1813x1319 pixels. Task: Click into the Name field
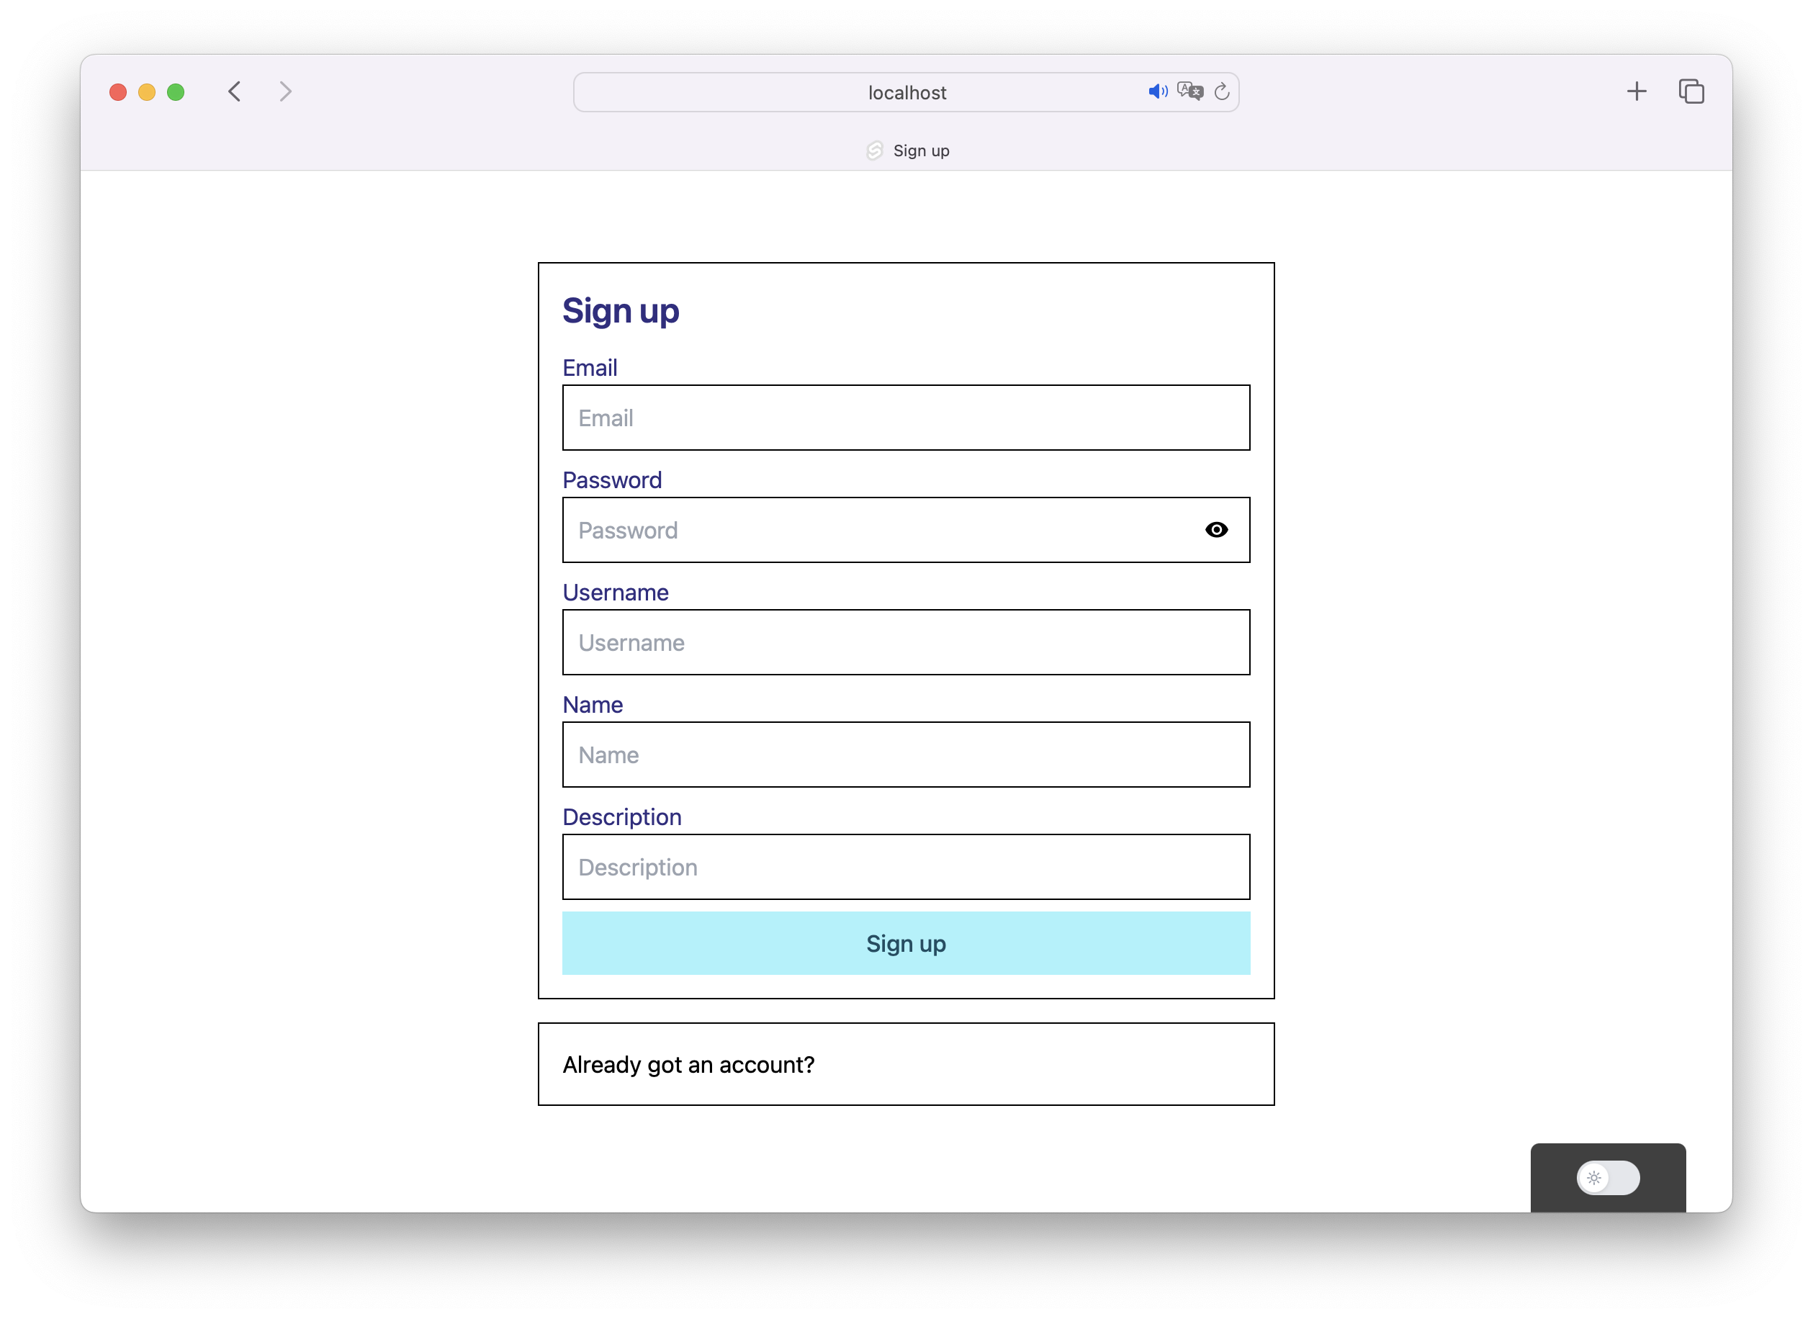(906, 755)
